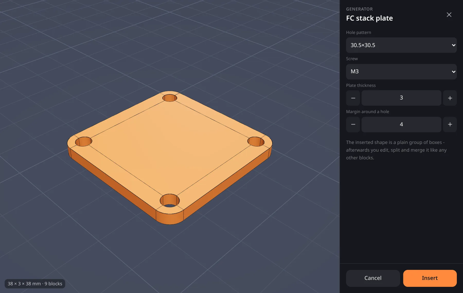Click the Plate thickness value field
This screenshot has width=463, height=293.
tap(401, 98)
